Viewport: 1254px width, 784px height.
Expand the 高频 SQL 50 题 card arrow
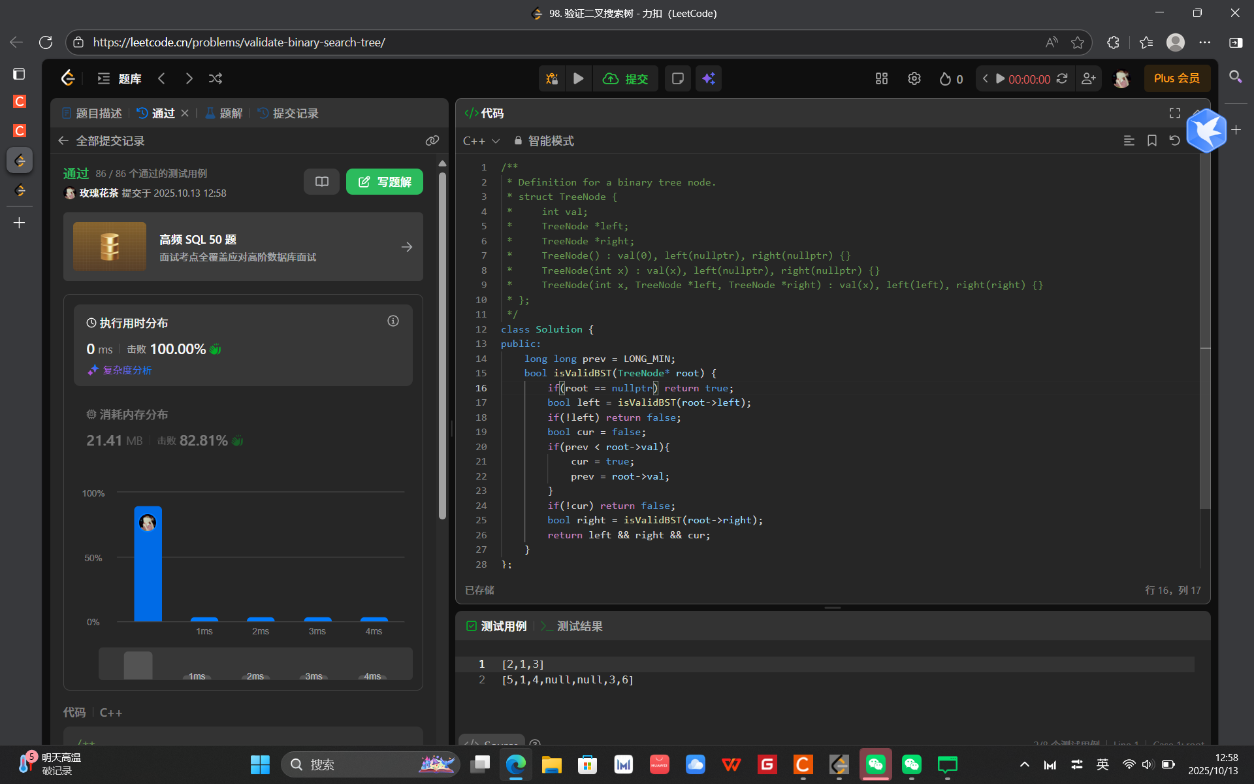tap(406, 247)
